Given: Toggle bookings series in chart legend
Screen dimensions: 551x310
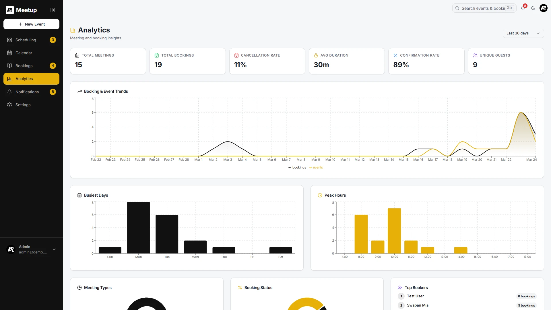Looking at the screenshot, I should [297, 168].
